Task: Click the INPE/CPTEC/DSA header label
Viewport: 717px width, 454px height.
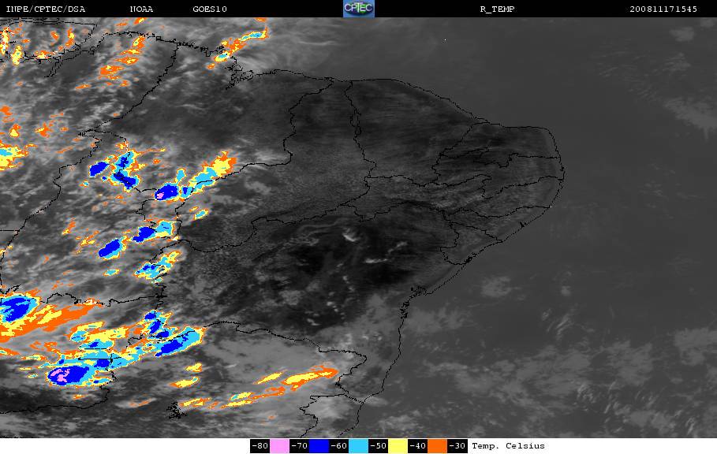Action: pos(45,9)
